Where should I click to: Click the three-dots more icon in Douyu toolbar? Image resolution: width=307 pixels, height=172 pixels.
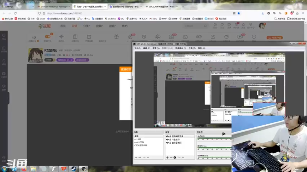pos(254,37)
